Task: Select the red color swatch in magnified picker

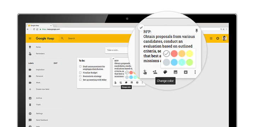Action: tap(174, 54)
